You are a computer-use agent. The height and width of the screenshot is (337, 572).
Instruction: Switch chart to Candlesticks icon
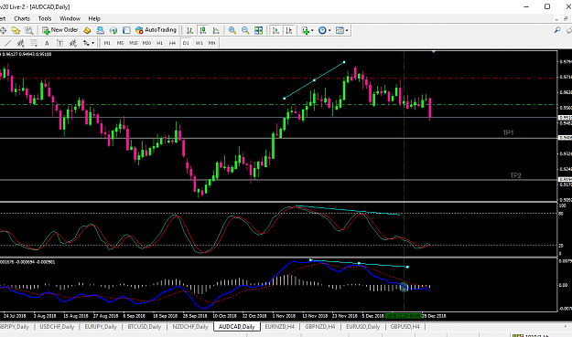[x=203, y=30]
